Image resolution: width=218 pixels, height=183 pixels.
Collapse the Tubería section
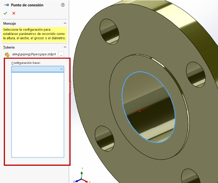point(65,47)
